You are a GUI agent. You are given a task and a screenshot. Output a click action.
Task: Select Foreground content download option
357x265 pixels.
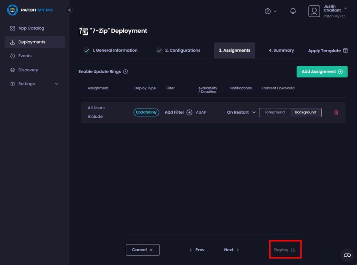click(x=275, y=112)
